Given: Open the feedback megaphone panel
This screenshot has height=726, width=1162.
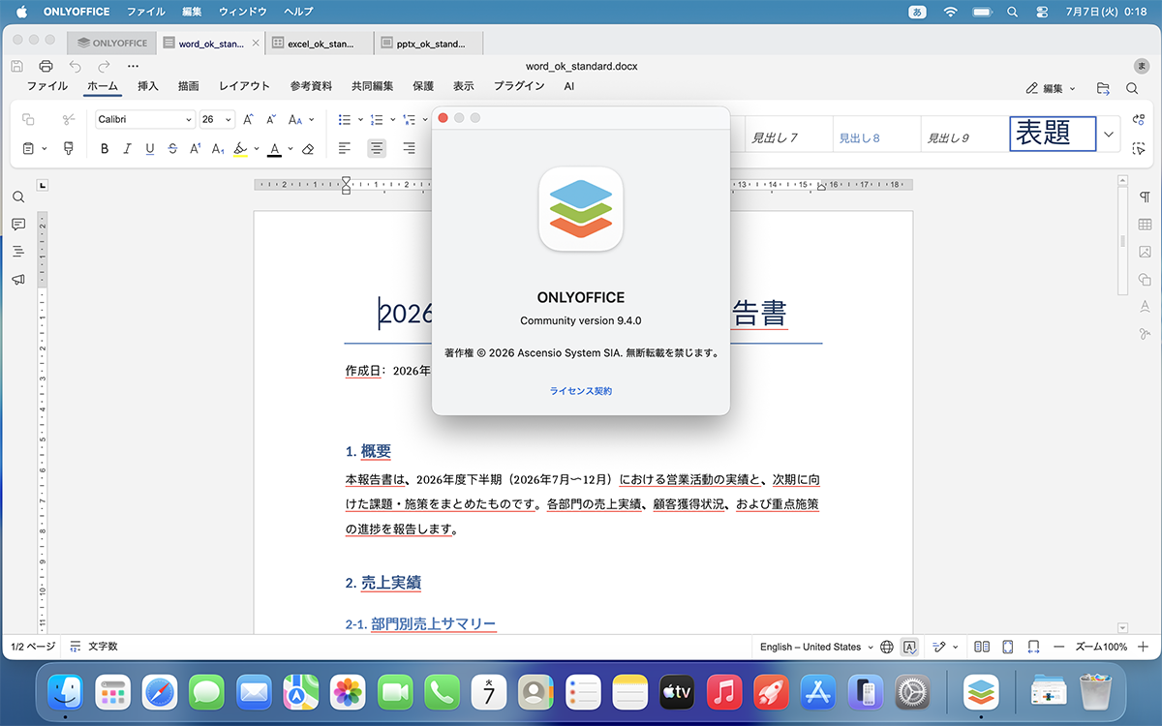Looking at the screenshot, I should tap(18, 280).
